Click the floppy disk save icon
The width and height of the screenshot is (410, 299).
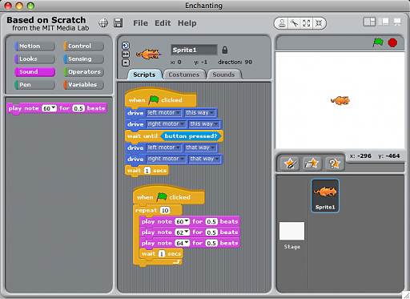coord(118,23)
